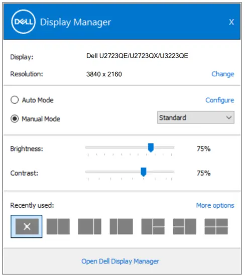Choose the wide-left narrow-right column layout
Screen dimensions: 245x276
click(x=90, y=226)
